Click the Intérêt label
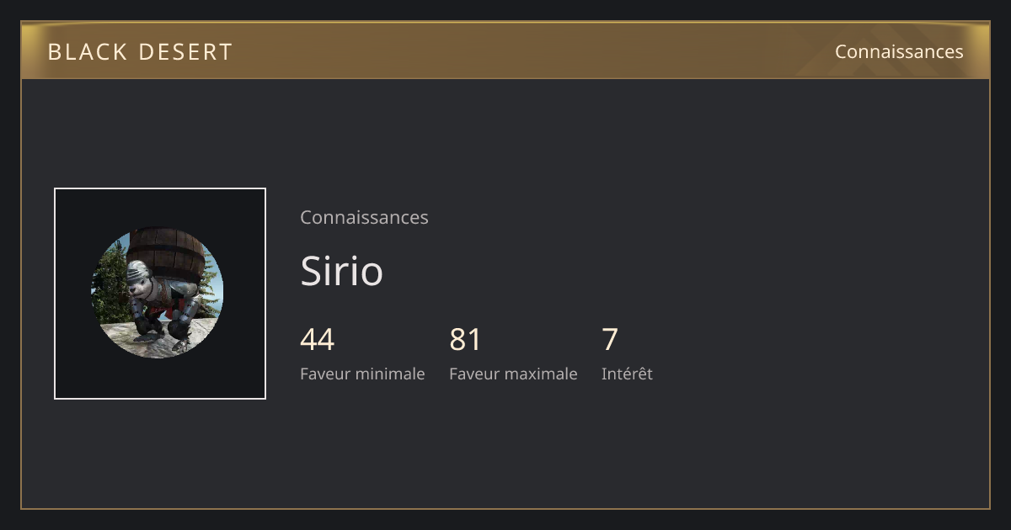This screenshot has height=530, width=1011. click(627, 374)
